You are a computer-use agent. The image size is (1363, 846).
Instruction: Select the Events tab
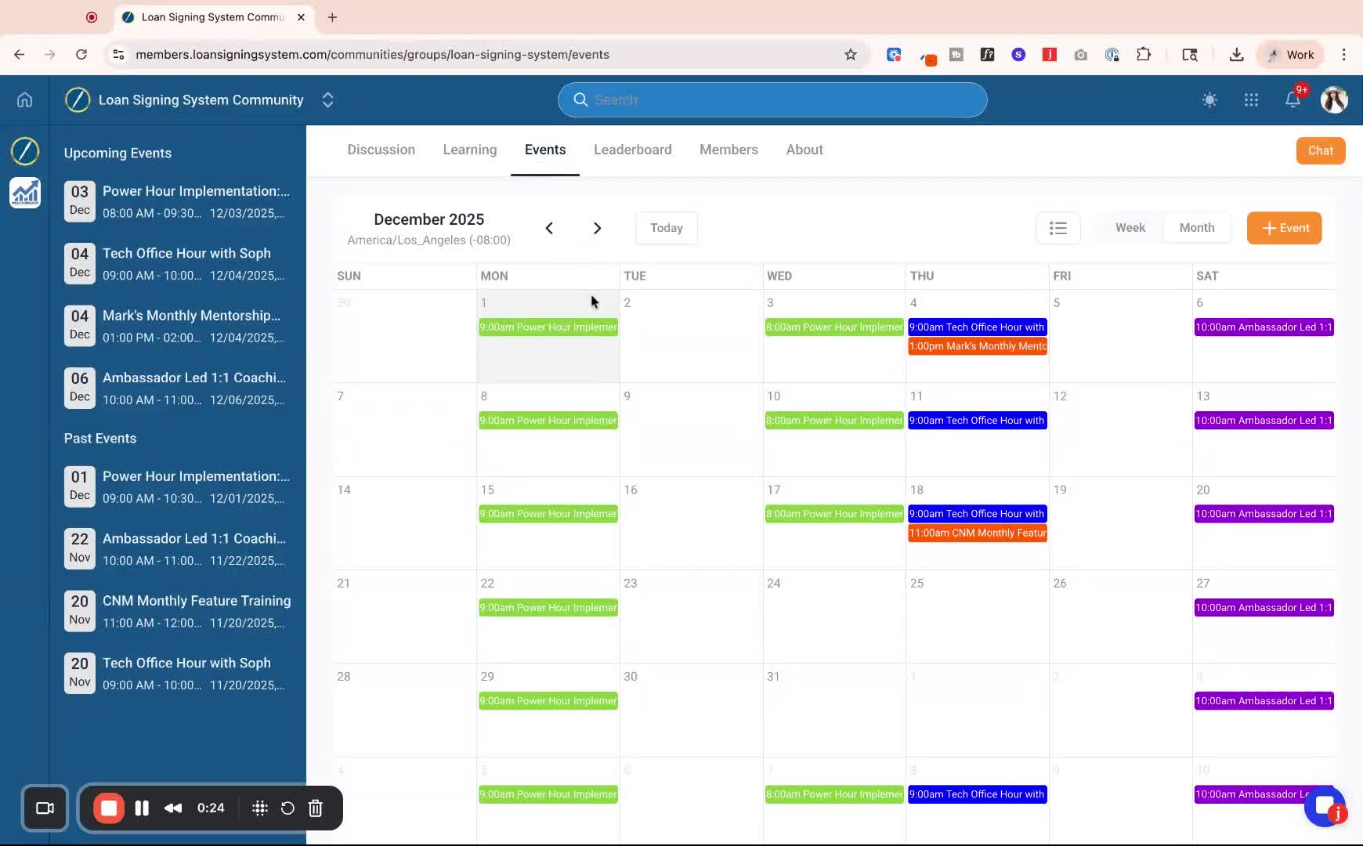point(545,150)
